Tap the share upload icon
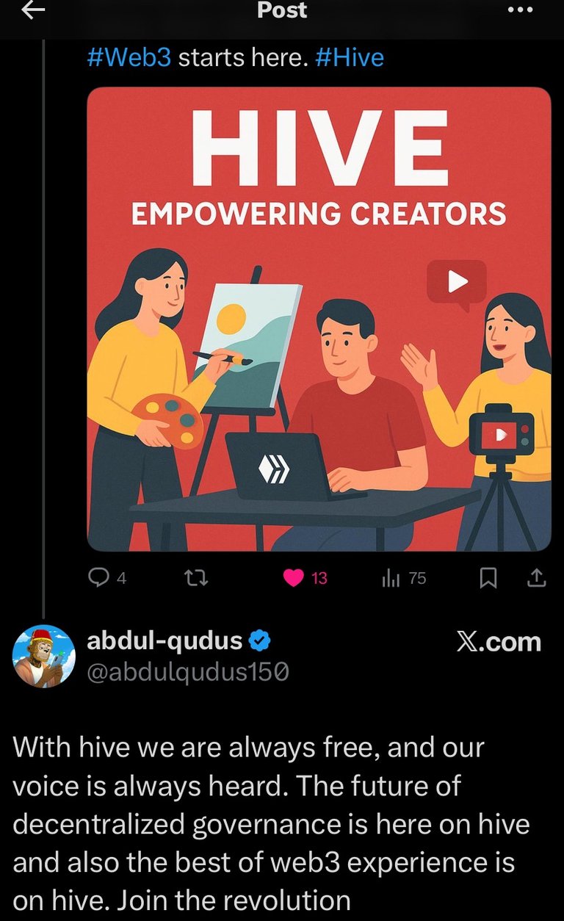This screenshot has height=921, width=564. click(x=537, y=579)
